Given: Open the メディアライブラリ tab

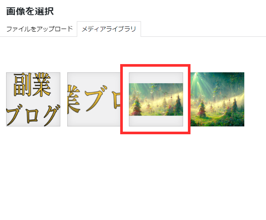Looking at the screenshot, I should click(109, 29).
